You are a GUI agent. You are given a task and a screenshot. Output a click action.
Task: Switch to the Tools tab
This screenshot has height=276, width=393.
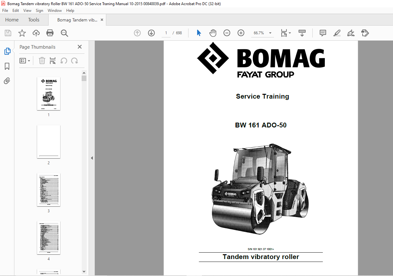34,20
